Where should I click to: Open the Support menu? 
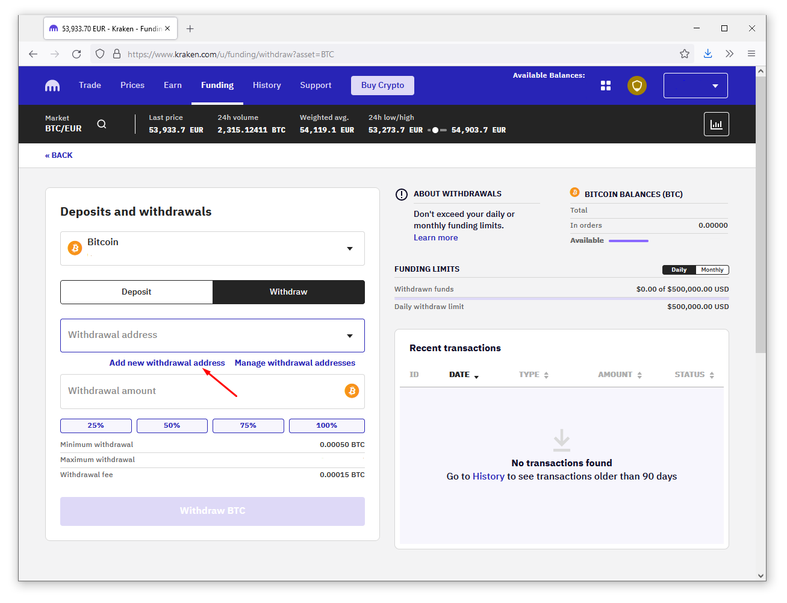(x=316, y=86)
